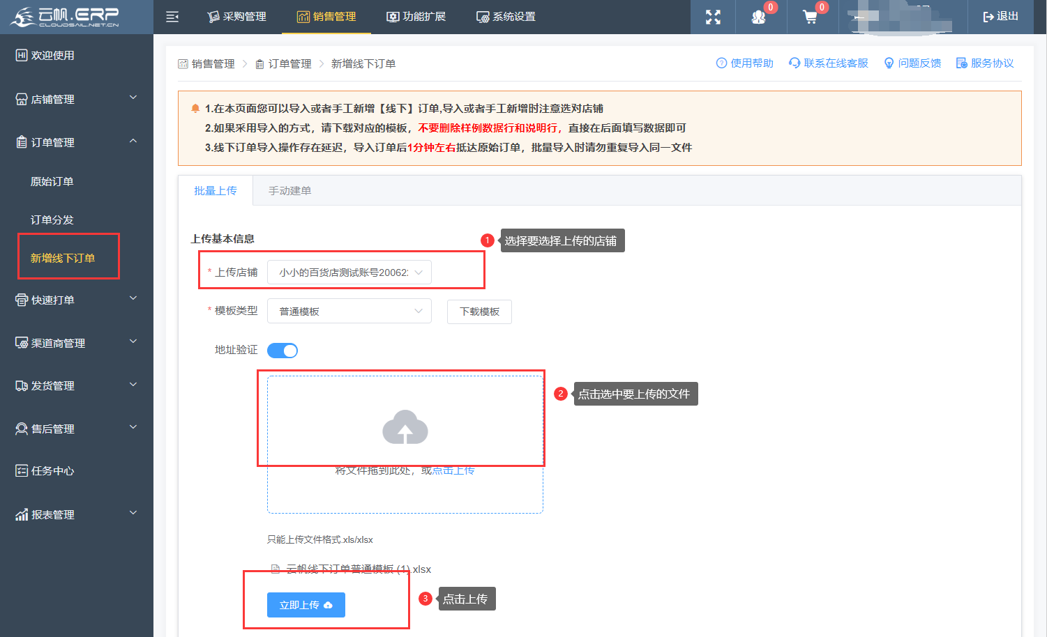Open the shopping cart icon
1047x637 pixels.
click(x=810, y=17)
